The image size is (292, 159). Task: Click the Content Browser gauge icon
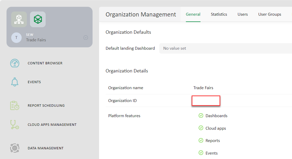click(x=15, y=63)
